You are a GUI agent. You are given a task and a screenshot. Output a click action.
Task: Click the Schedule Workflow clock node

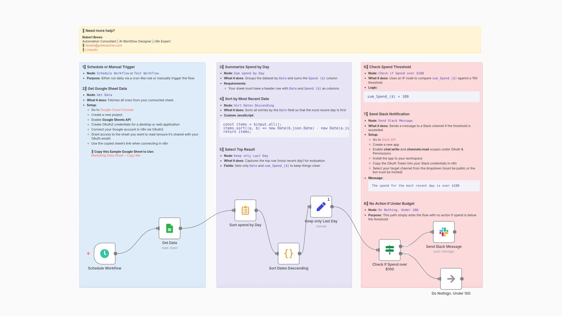pyautogui.click(x=104, y=253)
